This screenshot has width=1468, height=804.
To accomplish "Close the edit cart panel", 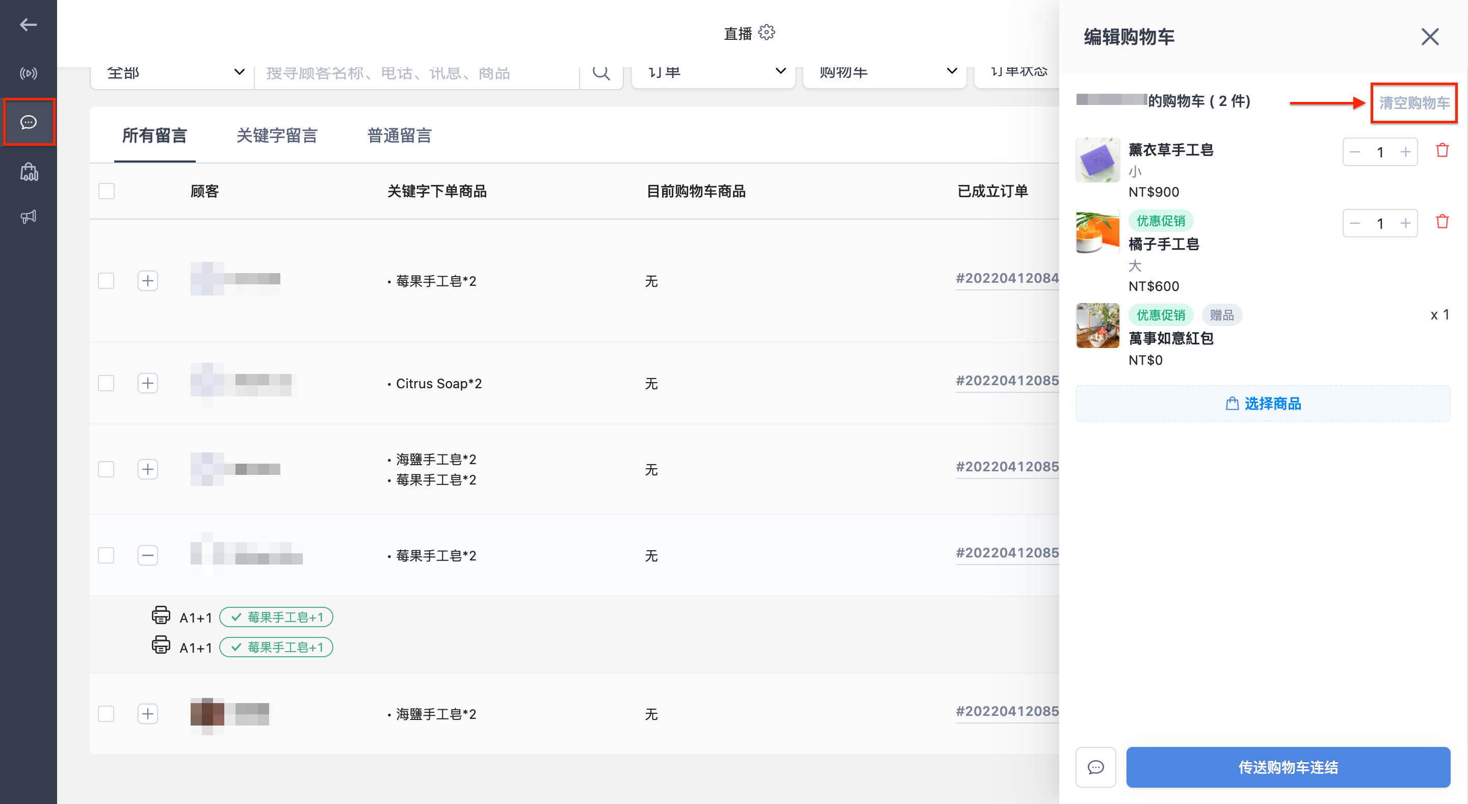I will click(1429, 37).
